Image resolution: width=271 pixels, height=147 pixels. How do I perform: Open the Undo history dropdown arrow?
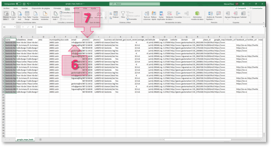[x=30, y=4]
